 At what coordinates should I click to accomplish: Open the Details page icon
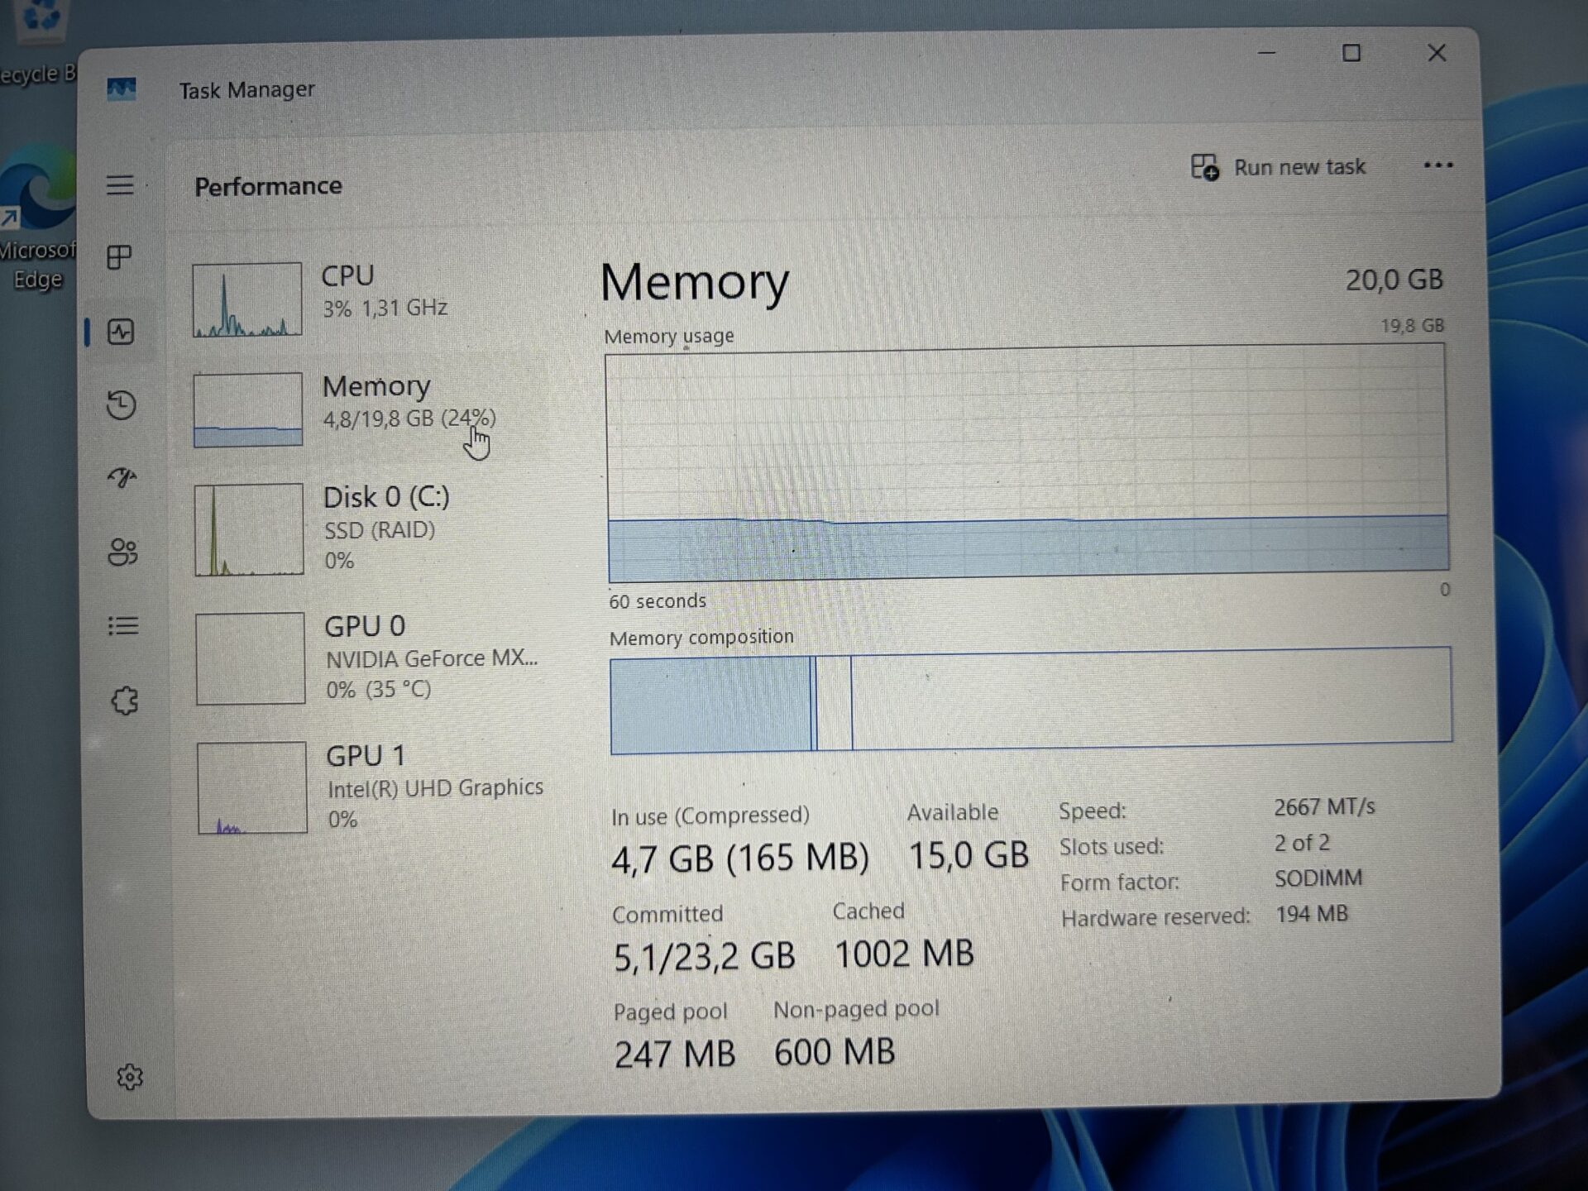tap(123, 626)
